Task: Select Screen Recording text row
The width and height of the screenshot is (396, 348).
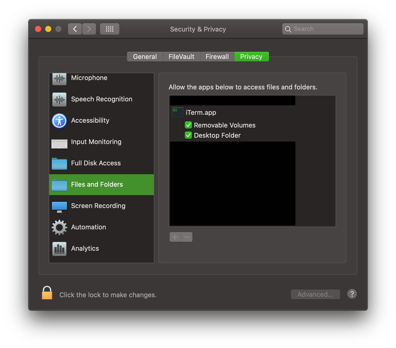Action: pos(98,206)
